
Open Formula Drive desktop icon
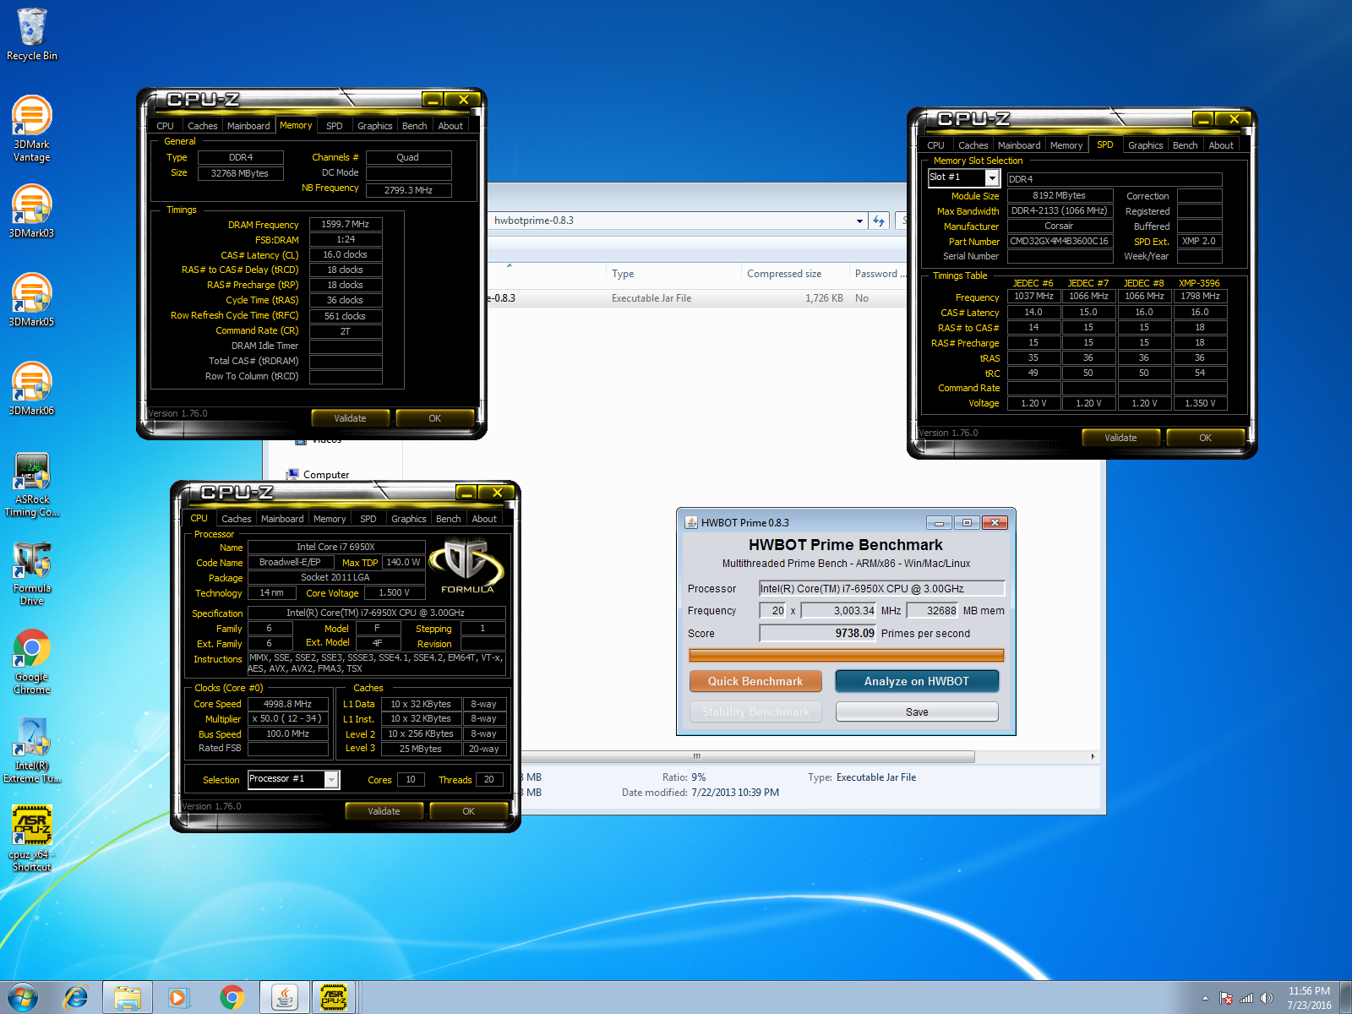coord(32,574)
